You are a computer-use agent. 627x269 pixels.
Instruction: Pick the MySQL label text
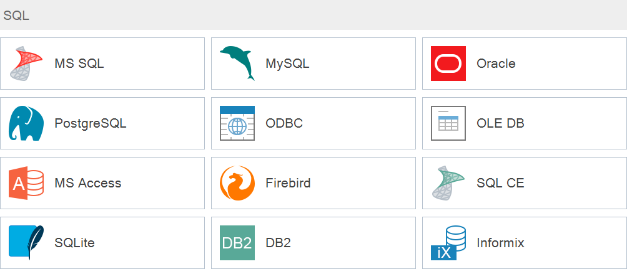[x=287, y=64]
